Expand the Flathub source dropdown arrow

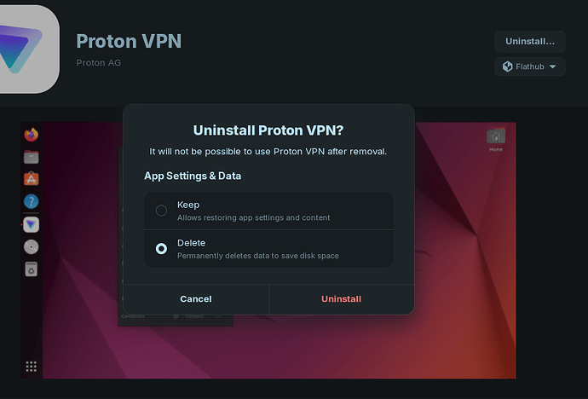pyautogui.click(x=552, y=66)
